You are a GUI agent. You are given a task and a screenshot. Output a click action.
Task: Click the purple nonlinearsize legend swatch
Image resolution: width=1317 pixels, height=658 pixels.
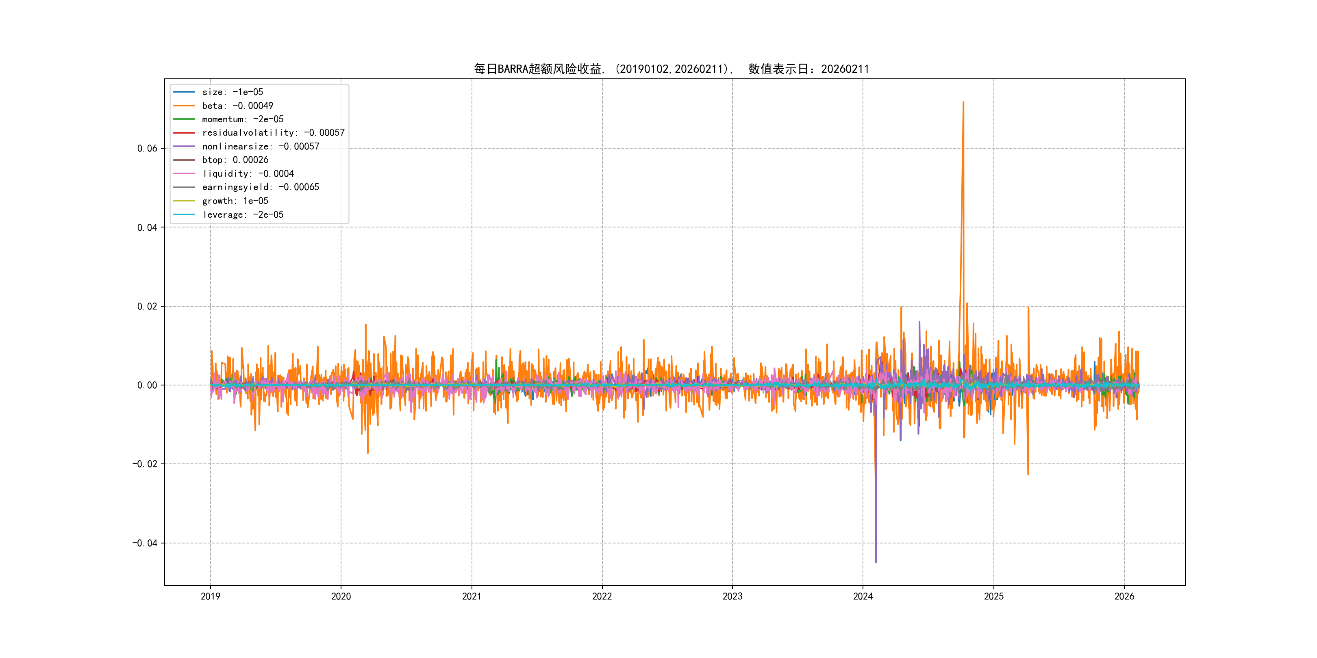pos(184,147)
